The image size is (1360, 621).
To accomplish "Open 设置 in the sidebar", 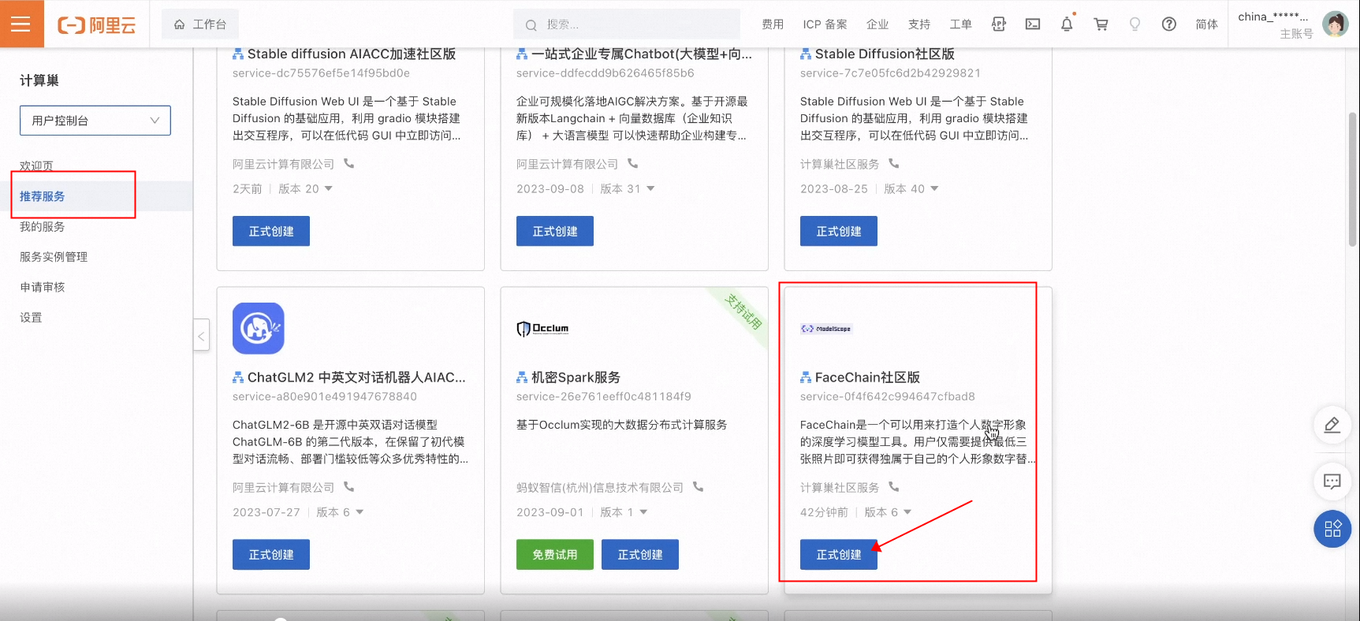I will (31, 318).
